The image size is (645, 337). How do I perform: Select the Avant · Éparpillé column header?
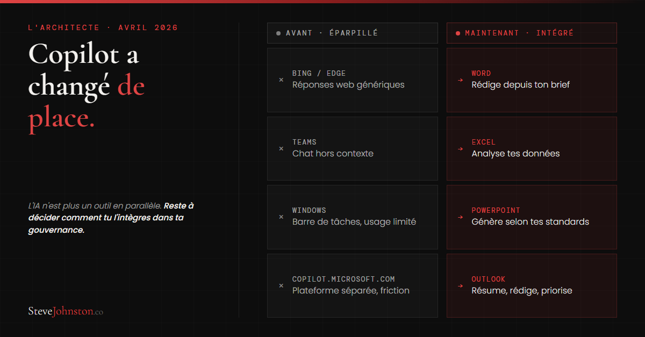pos(353,33)
